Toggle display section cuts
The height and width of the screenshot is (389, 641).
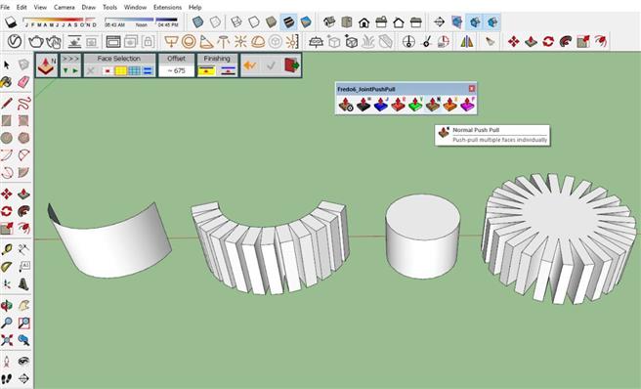475,22
